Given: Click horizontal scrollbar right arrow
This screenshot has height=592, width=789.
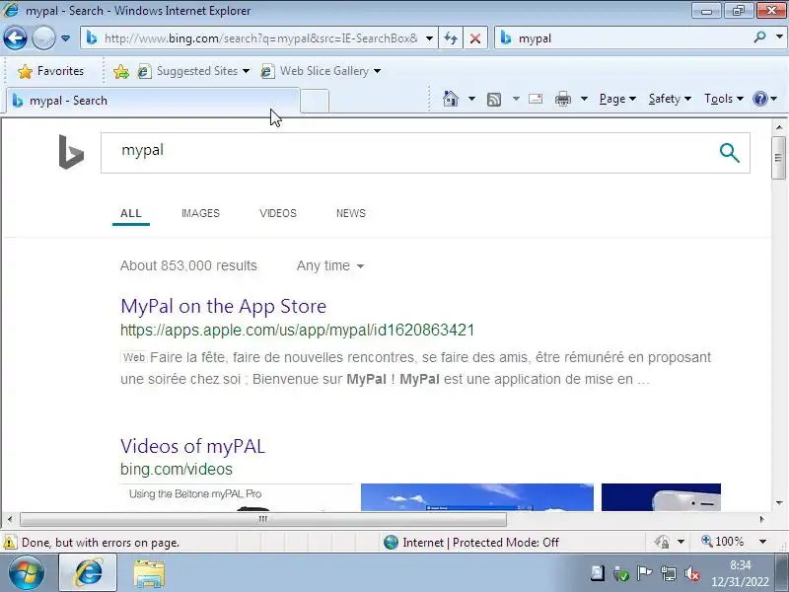Looking at the screenshot, I should coord(761,519).
